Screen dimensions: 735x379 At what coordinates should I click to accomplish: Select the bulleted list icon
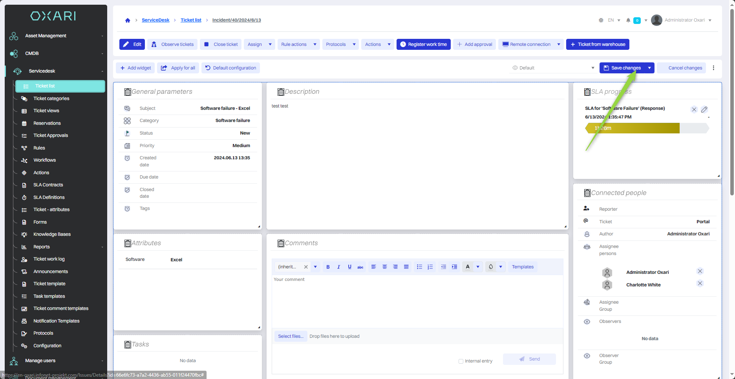[x=419, y=267]
